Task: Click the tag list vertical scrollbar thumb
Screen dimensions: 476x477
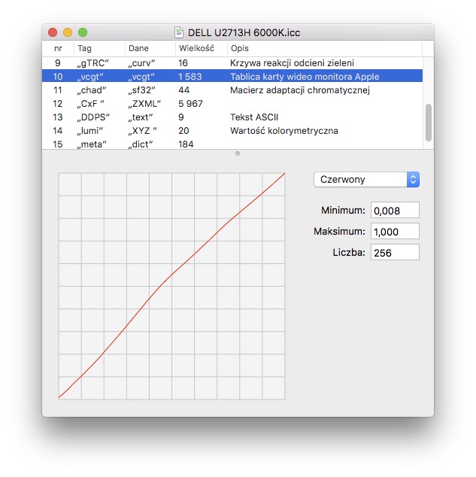Action: pyautogui.click(x=429, y=123)
